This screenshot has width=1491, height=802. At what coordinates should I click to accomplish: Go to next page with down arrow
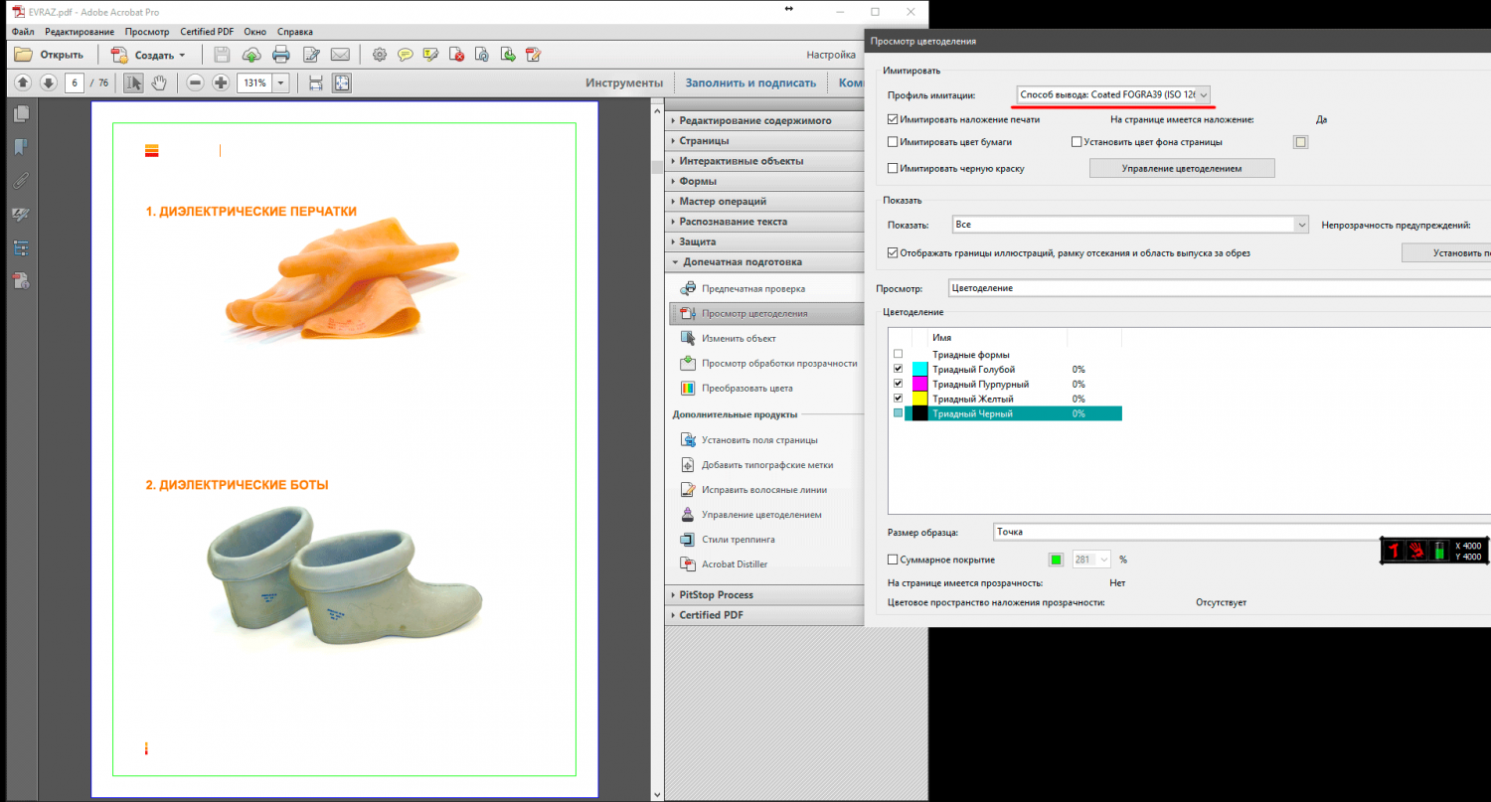point(47,82)
